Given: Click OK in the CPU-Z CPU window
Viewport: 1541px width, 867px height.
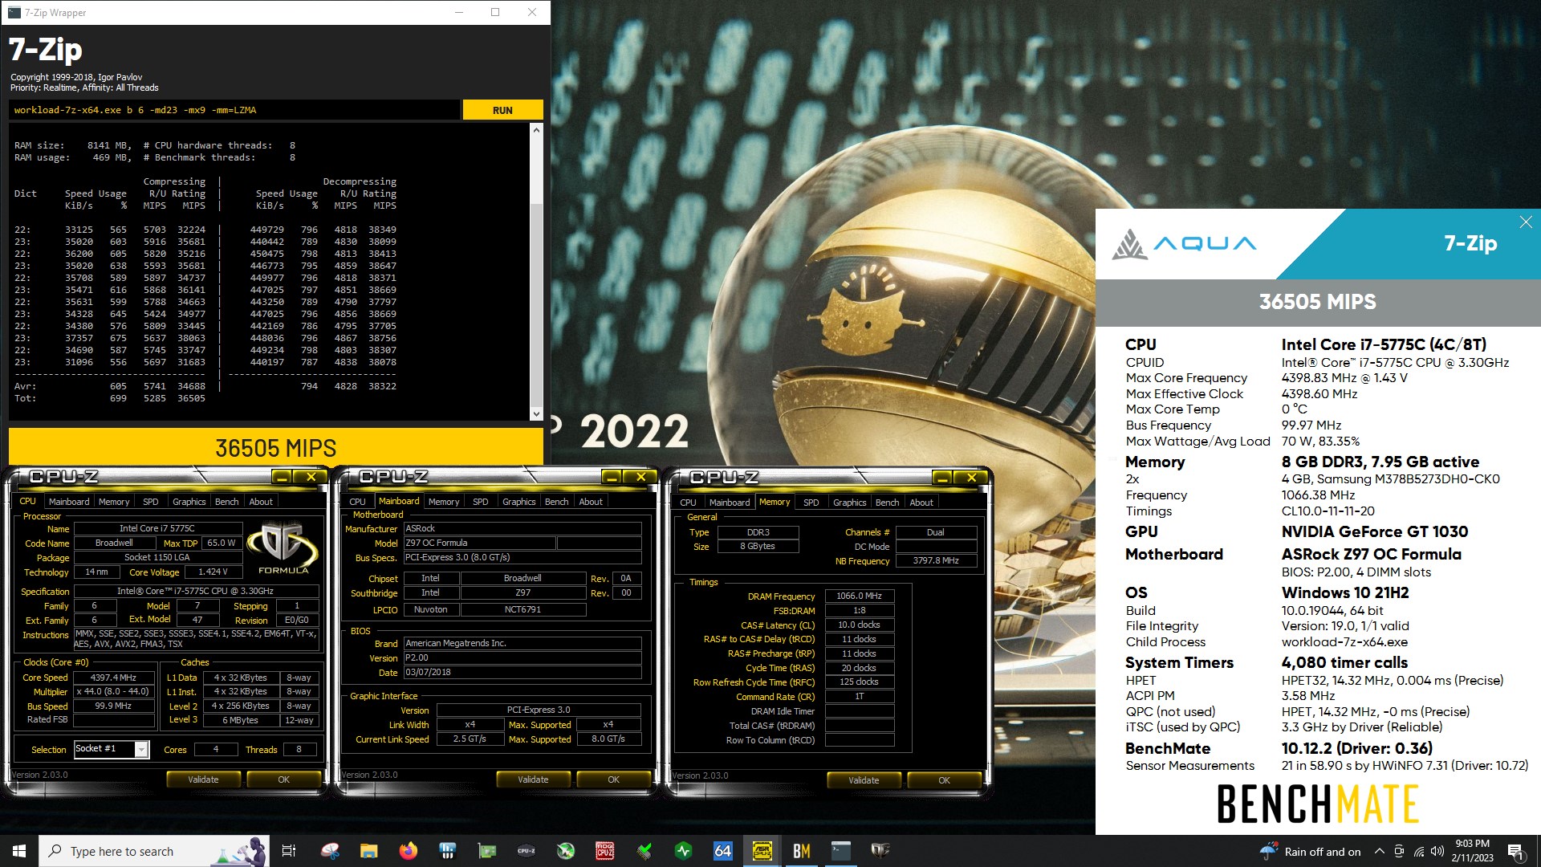Looking at the screenshot, I should 283,779.
